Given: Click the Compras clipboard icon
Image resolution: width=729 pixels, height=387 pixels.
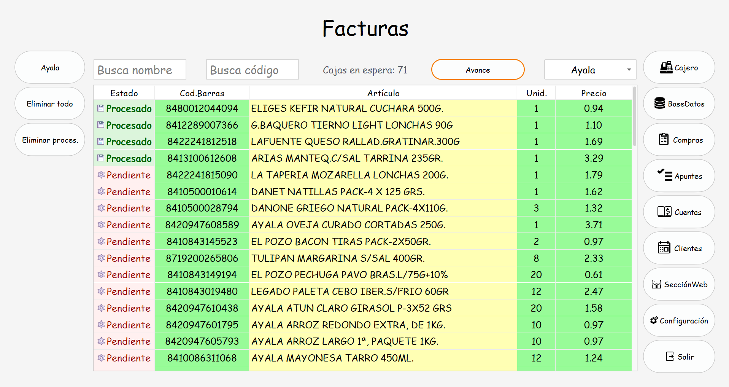Looking at the screenshot, I should click(x=664, y=139).
